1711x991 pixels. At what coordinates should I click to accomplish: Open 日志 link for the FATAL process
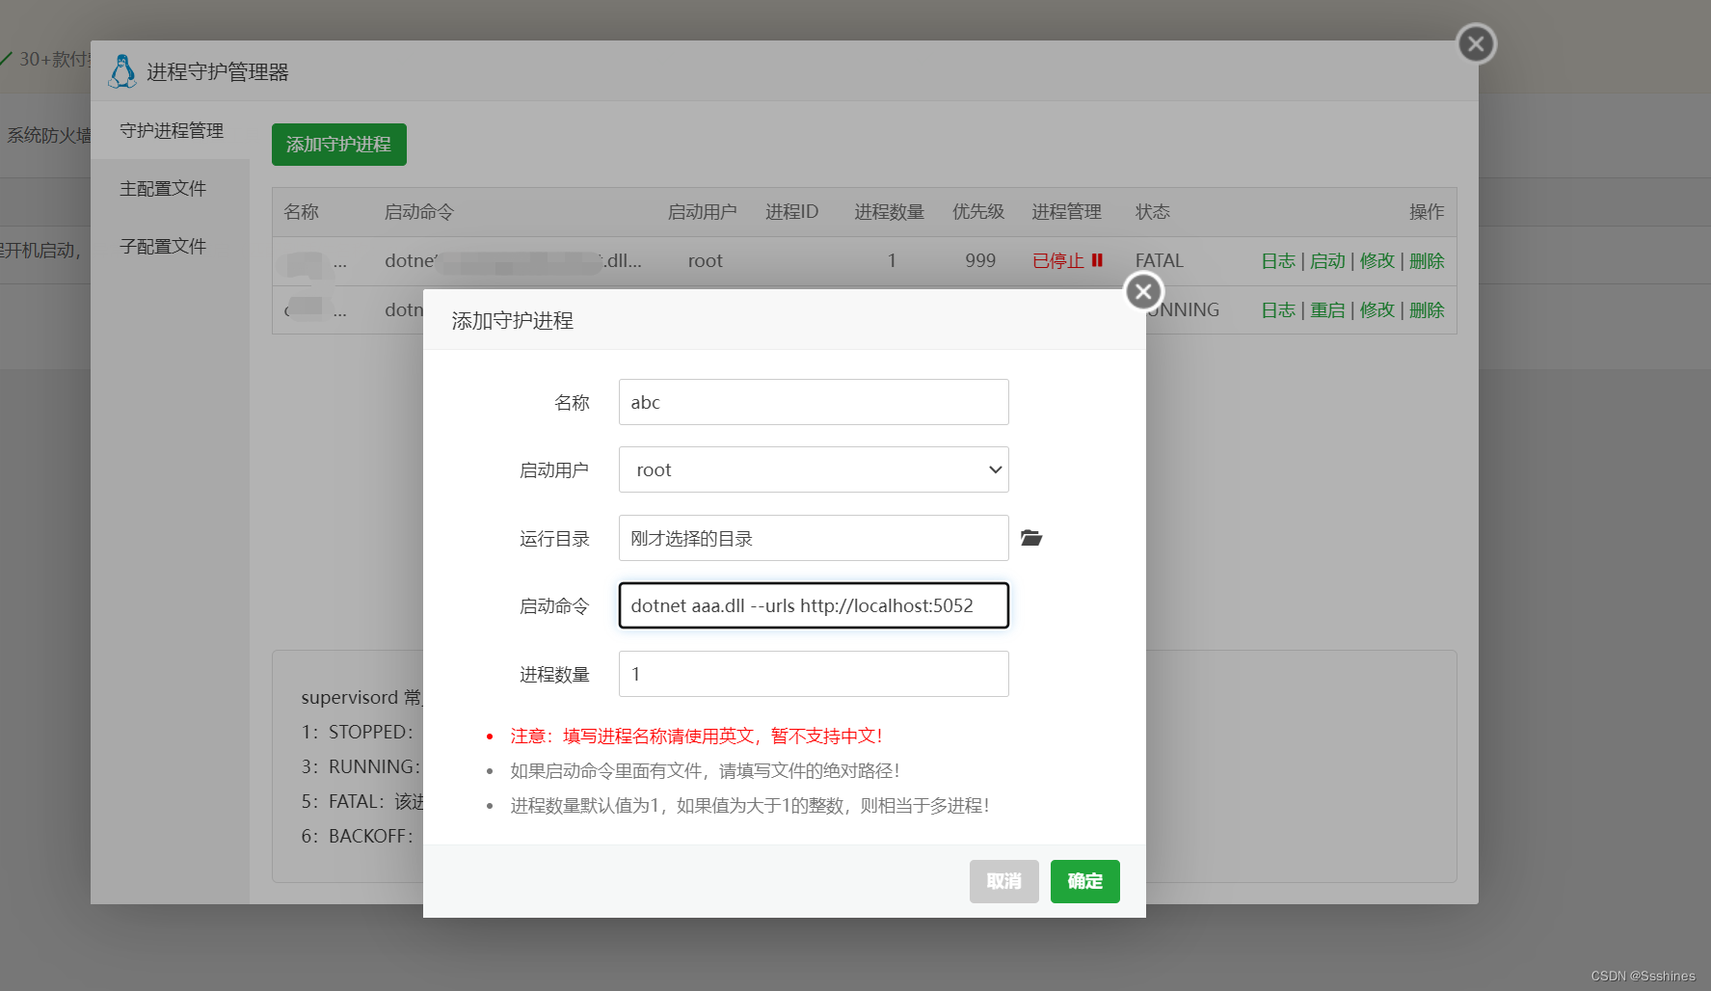[x=1277, y=261]
